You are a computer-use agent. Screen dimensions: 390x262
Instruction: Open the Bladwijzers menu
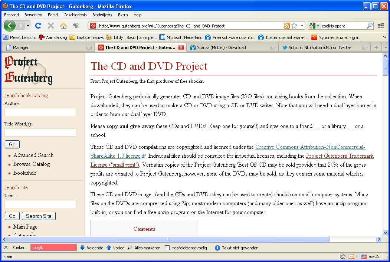[102, 15]
